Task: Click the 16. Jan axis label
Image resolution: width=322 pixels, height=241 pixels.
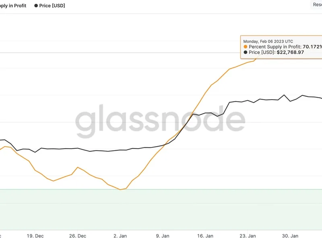Action: (205, 236)
